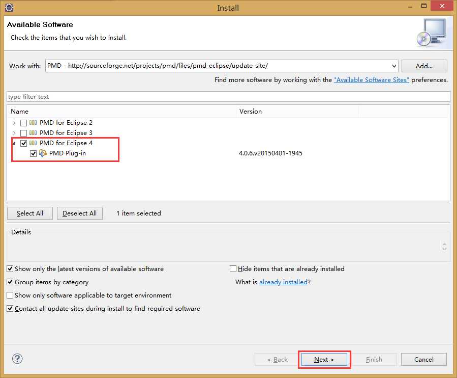The width and height of the screenshot is (457, 378).
Task: Enable Show only software applicable to target environment
Action: pyautogui.click(x=10, y=295)
